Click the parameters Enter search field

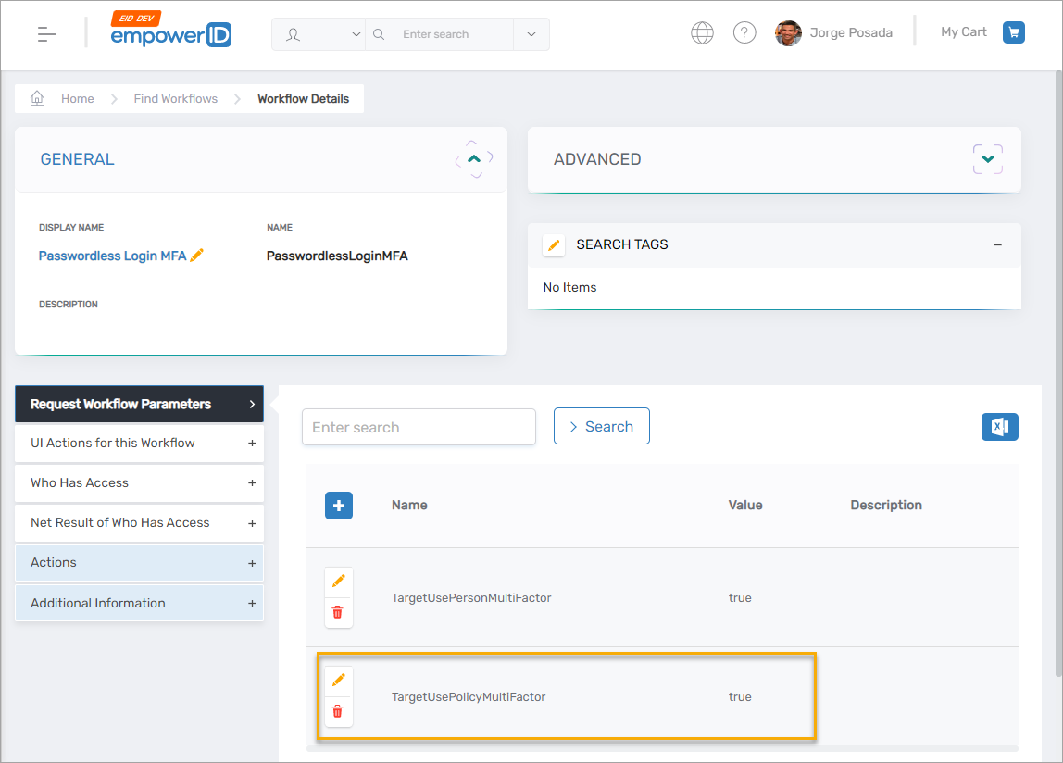pyautogui.click(x=419, y=427)
